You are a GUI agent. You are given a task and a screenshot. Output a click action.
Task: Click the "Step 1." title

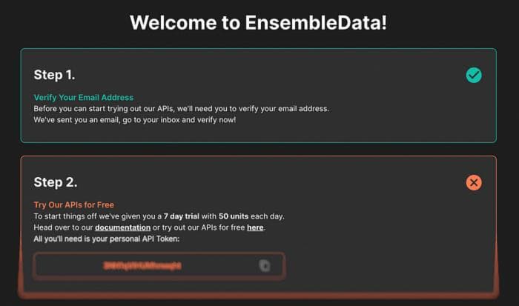coord(54,75)
